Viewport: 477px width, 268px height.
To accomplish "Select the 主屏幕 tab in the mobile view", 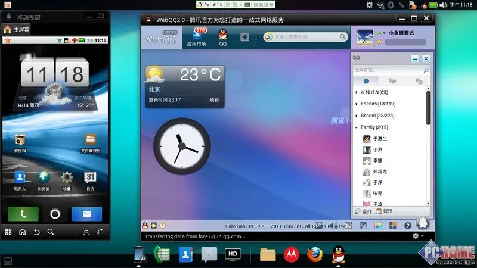I will click(x=17, y=29).
